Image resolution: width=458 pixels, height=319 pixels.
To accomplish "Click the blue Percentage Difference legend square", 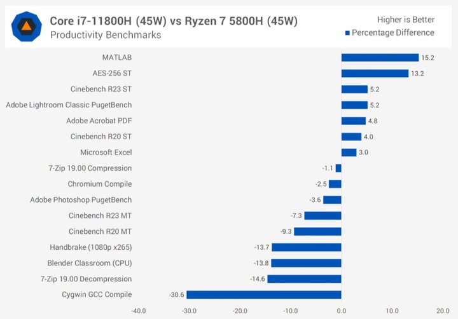I will click(347, 33).
